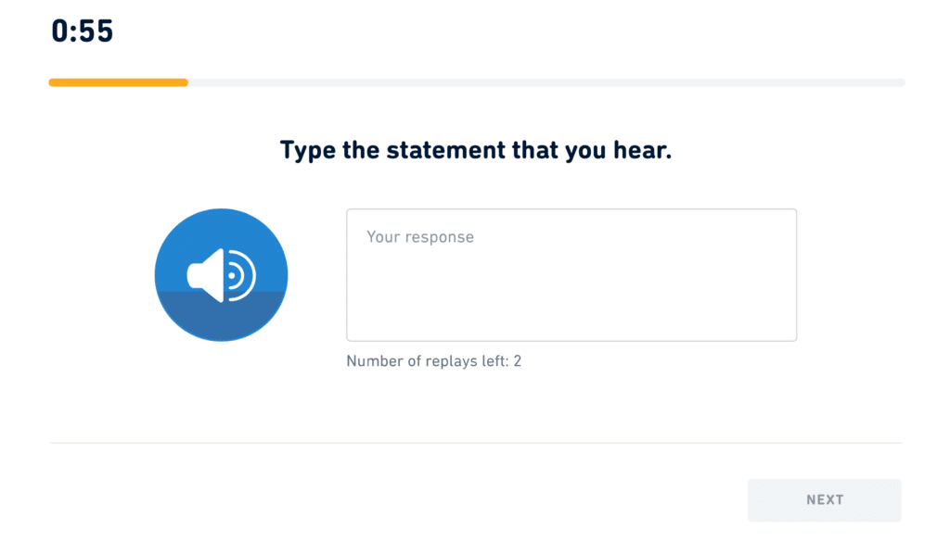Click the 0:55 countdown timer
The image size is (950, 554).
coord(82,31)
